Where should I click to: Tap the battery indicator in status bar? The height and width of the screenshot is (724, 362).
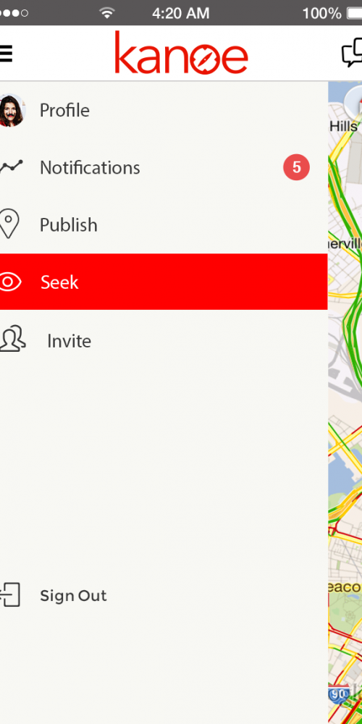(x=355, y=13)
